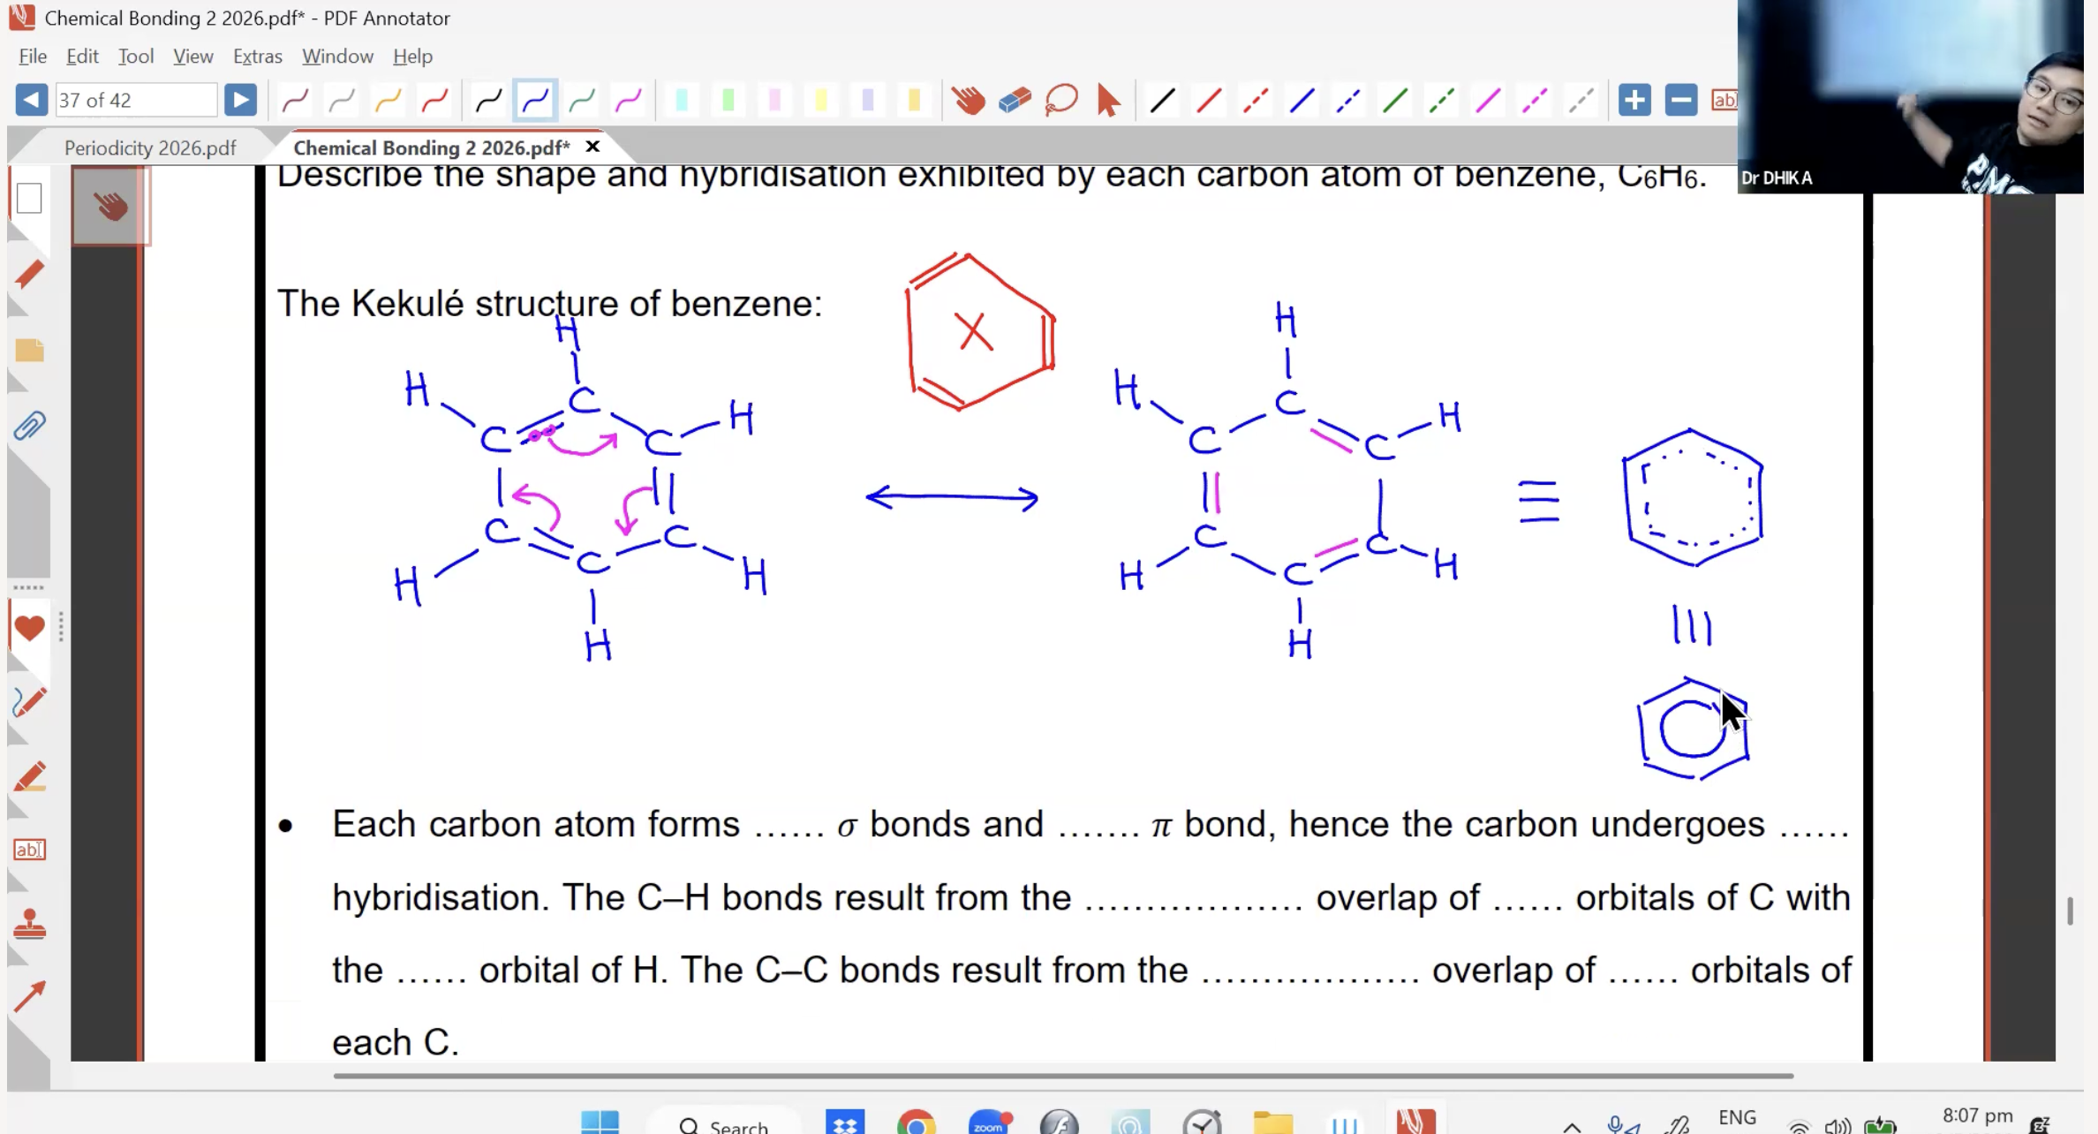Image resolution: width=2098 pixels, height=1134 pixels.
Task: Open the Edit menu
Action: [x=82, y=56]
